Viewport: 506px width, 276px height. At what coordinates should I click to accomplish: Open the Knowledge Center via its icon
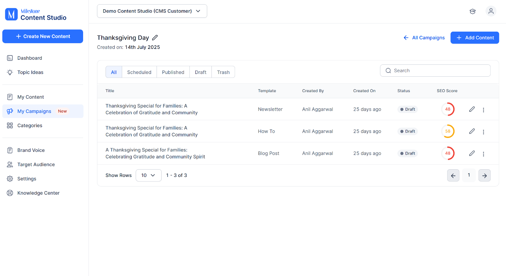pos(10,193)
